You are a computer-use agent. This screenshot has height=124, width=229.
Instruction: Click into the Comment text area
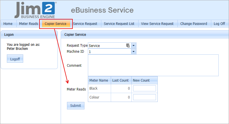point(153,65)
